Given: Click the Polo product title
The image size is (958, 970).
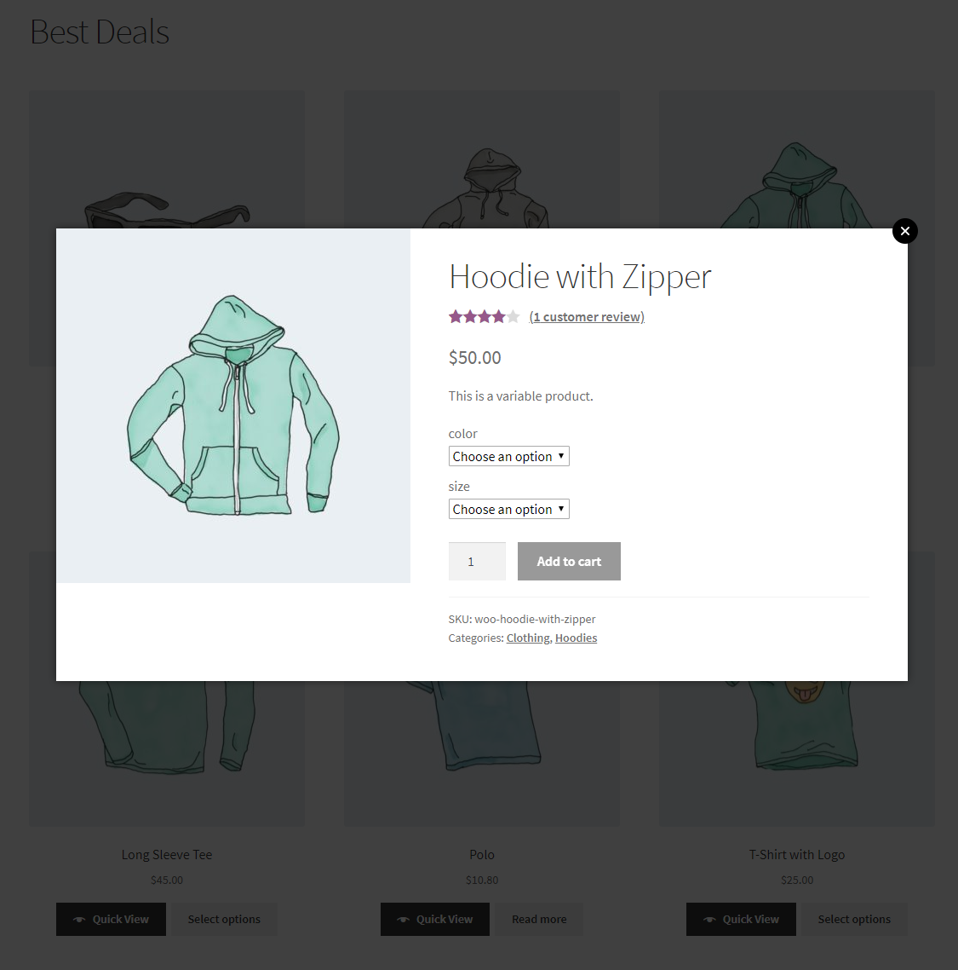Looking at the screenshot, I should click(481, 854).
